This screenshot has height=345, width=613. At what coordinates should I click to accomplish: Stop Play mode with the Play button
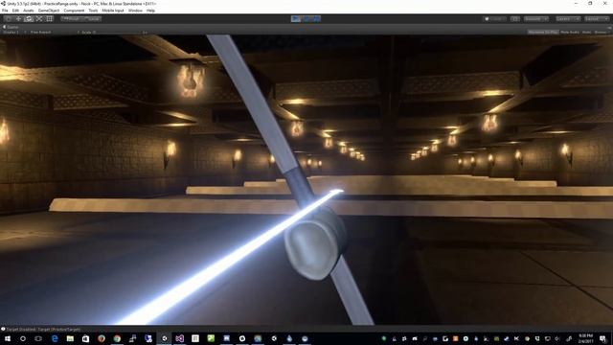296,19
